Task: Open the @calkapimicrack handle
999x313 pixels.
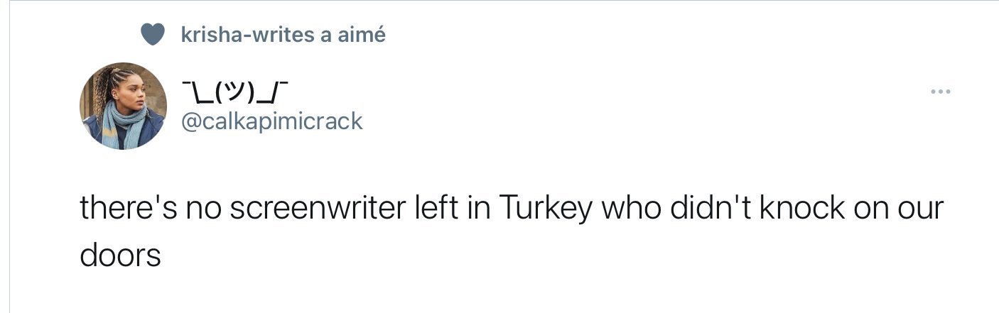Action: click(273, 121)
